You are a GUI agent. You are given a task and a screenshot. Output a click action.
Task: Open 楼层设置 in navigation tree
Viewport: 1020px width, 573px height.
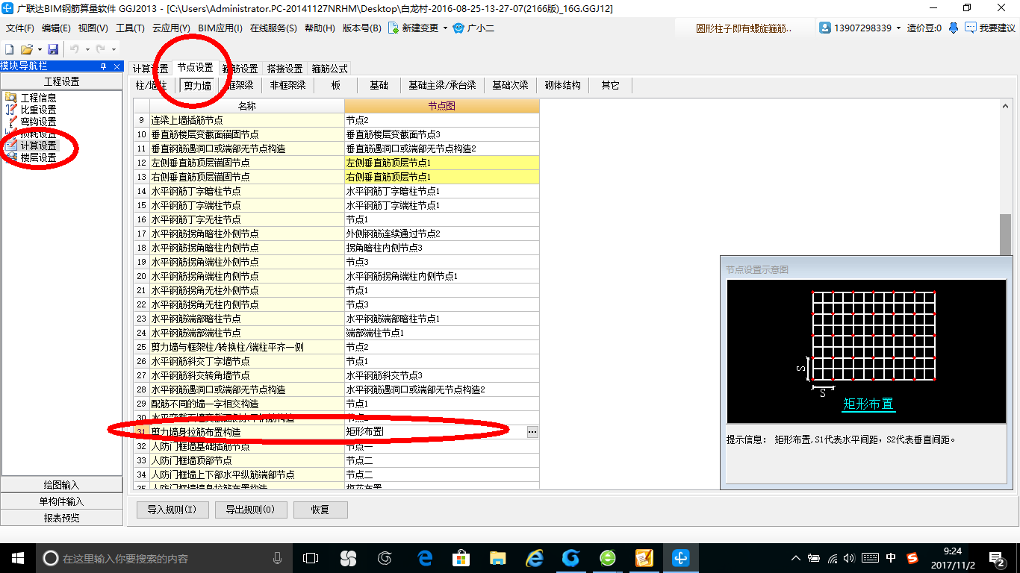[38, 157]
